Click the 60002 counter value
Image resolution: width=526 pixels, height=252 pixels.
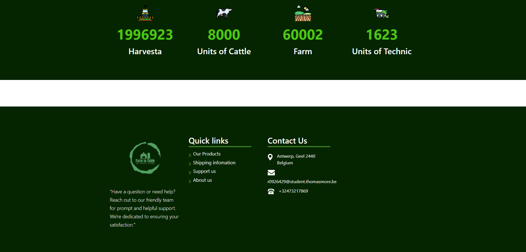point(303,35)
